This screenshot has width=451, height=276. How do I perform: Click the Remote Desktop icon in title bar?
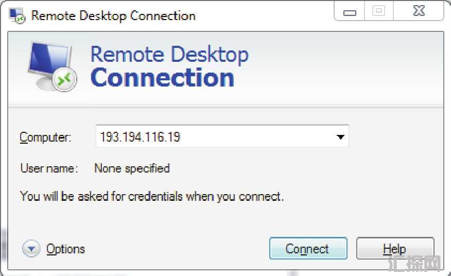[16, 15]
